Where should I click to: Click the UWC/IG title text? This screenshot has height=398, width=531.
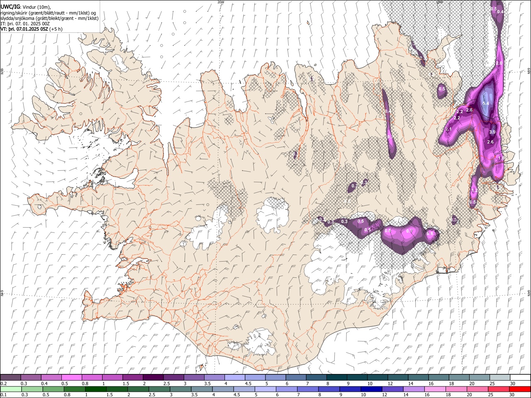coord(10,7)
